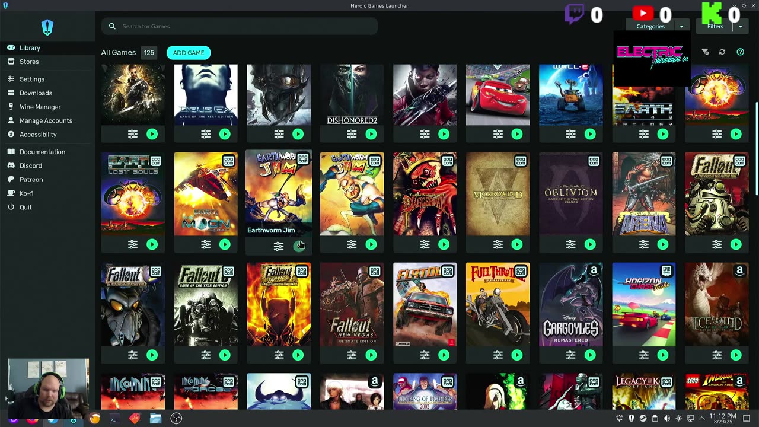
Task: Open settings for Fallout New Vegas
Action: coord(352,355)
